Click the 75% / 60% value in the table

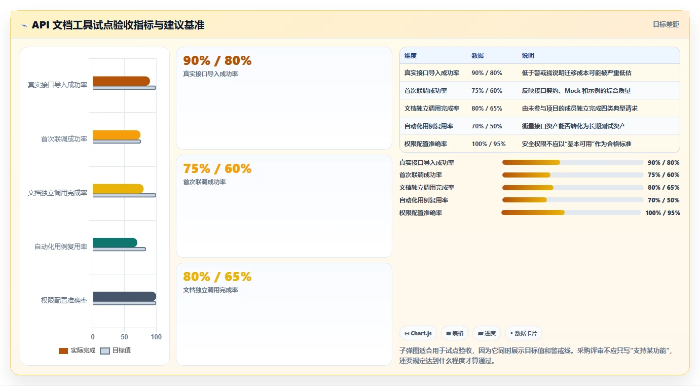click(487, 91)
